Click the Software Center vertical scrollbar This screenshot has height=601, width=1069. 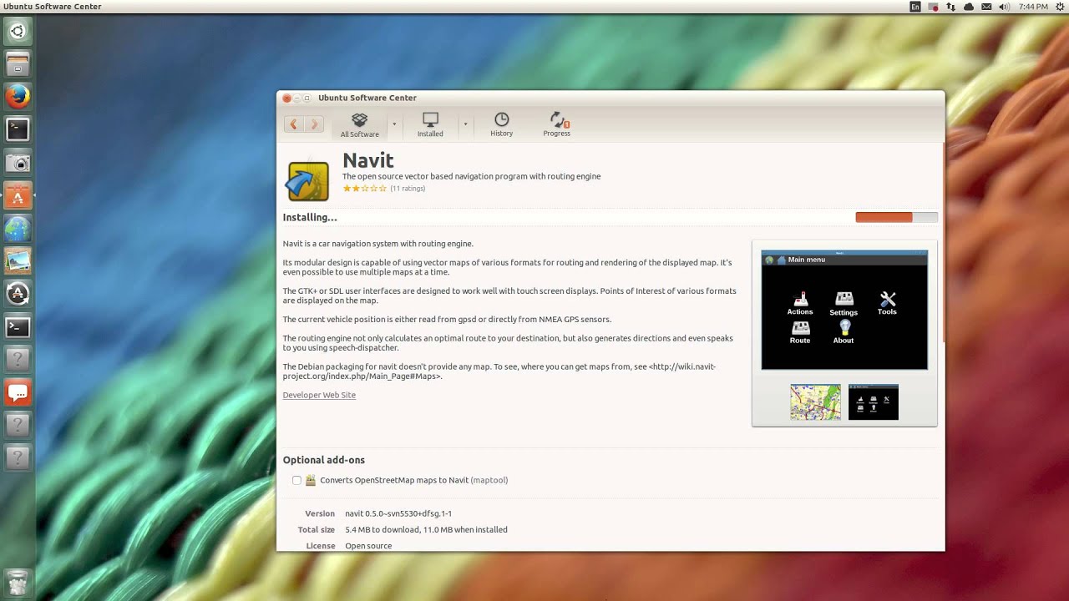(943, 242)
